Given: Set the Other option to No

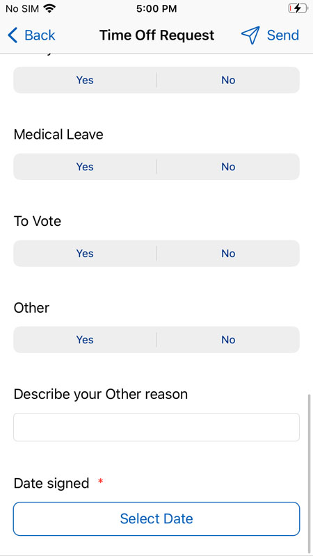Looking at the screenshot, I should (228, 340).
